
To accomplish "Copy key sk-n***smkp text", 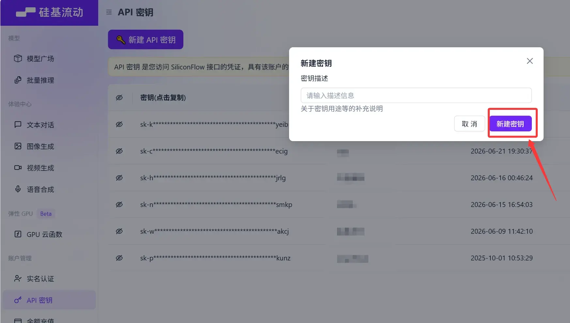I will (216, 205).
